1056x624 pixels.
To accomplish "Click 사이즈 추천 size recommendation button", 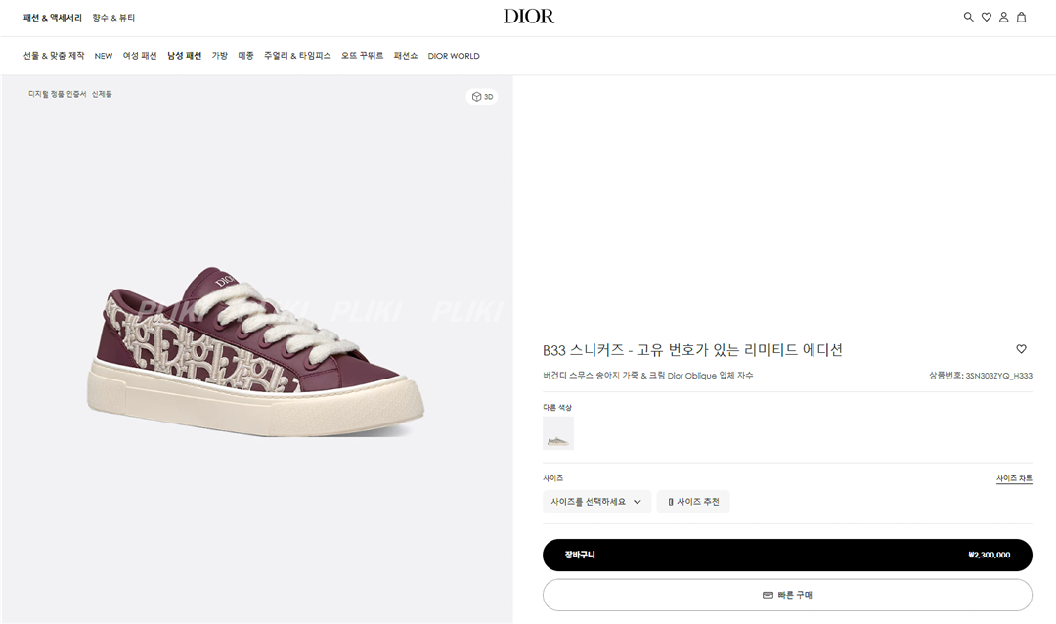I will 693,502.
